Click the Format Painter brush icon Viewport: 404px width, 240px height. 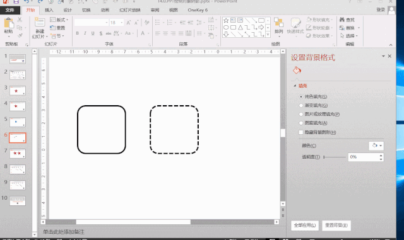tap(20, 35)
